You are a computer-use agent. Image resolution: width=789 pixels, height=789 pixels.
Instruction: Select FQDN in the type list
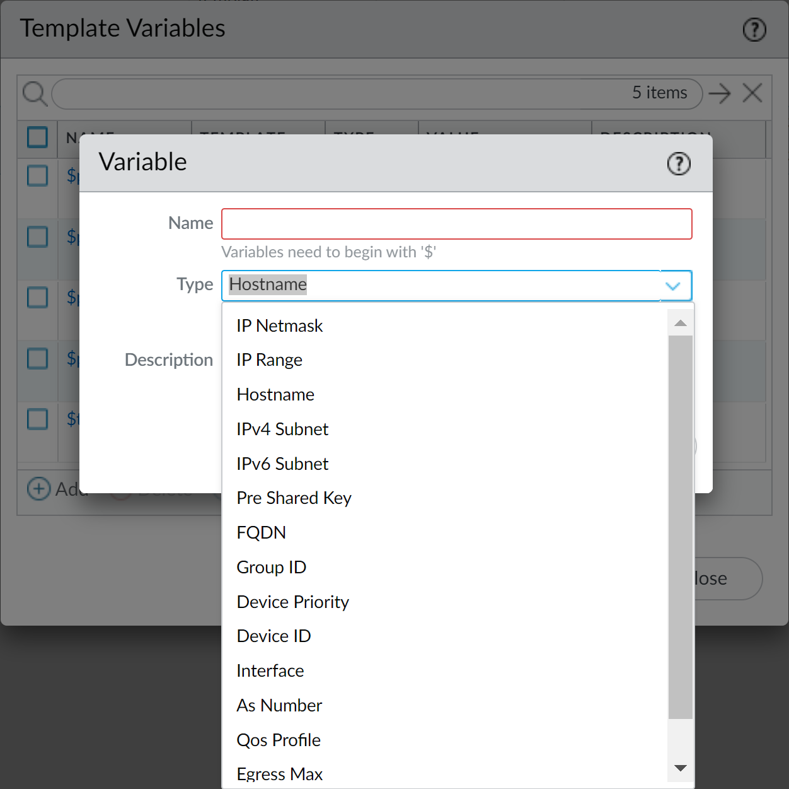pyautogui.click(x=261, y=533)
